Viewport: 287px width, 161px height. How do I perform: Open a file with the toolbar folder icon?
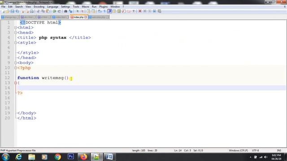8,11
